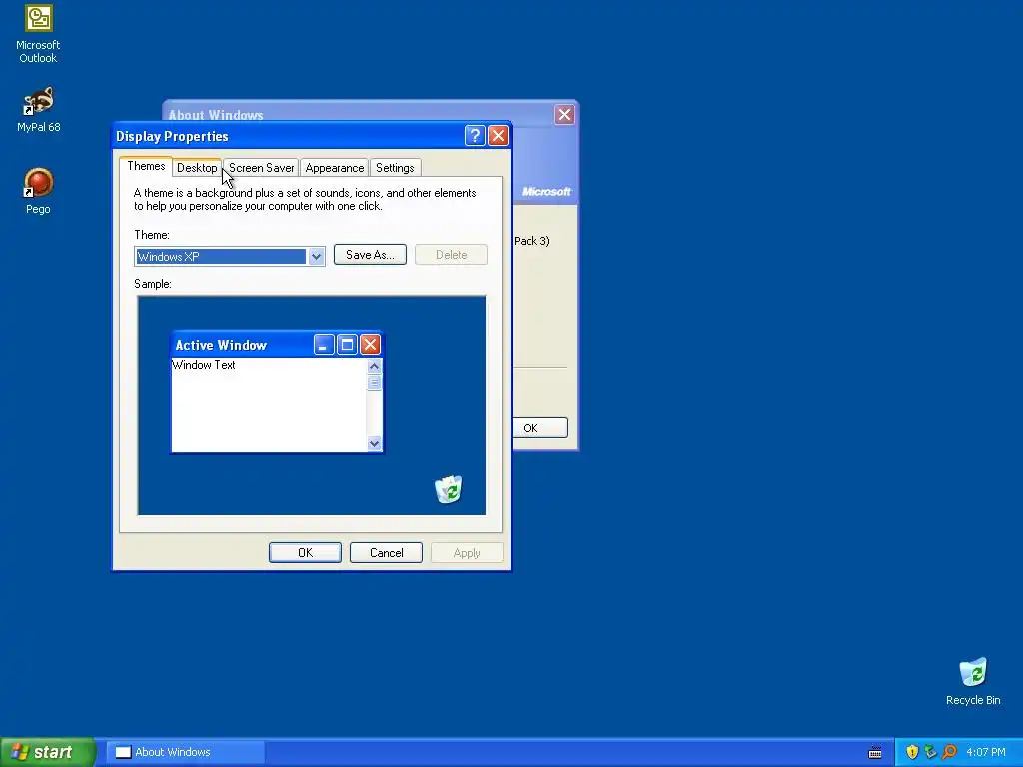Select the Recycle Bin desktop icon
Viewport: 1023px width, 767px height.
tap(973, 681)
